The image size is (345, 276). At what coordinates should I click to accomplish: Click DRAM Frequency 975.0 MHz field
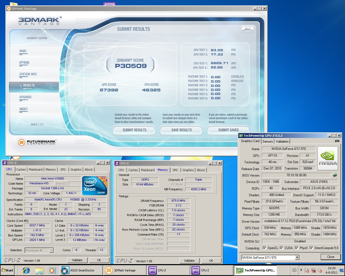[178, 201]
